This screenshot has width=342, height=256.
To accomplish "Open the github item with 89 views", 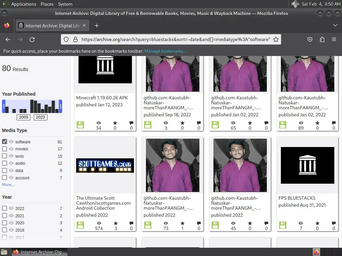I will [303, 103].
